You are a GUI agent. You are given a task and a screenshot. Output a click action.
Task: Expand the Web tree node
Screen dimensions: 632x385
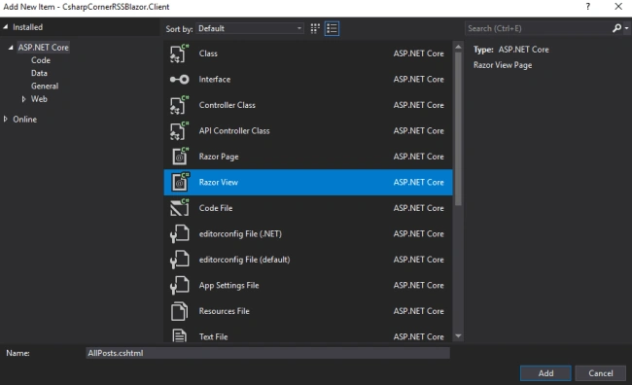coord(23,99)
